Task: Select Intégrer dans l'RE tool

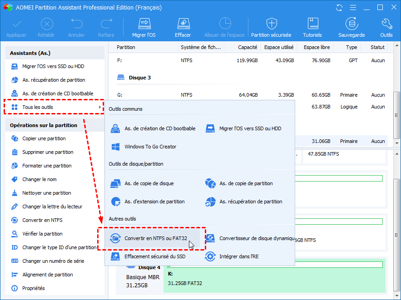Action: [x=232, y=256]
